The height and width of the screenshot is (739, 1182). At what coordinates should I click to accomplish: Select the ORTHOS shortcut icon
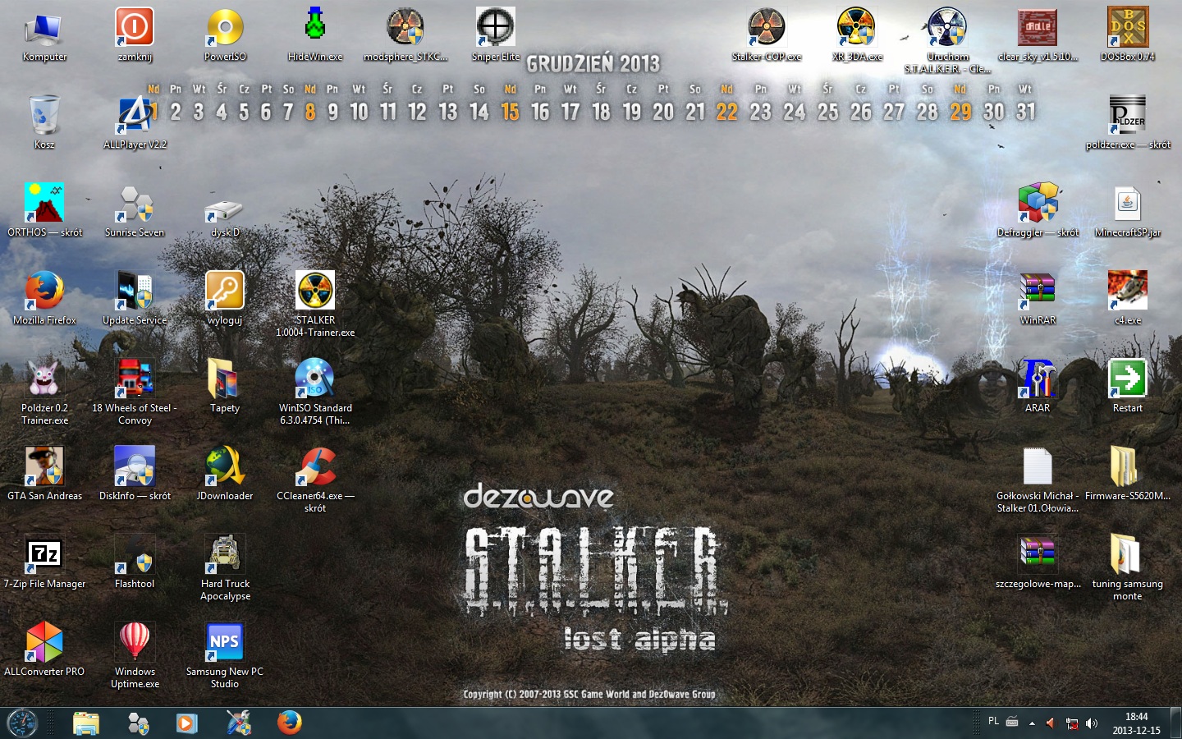44,211
